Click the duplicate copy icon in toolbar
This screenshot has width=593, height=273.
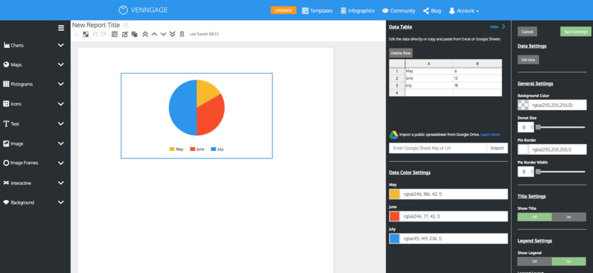pyautogui.click(x=134, y=34)
